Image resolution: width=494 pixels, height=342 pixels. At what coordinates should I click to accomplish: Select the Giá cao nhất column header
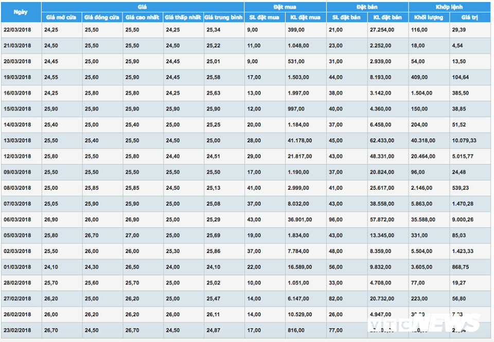[143, 17]
